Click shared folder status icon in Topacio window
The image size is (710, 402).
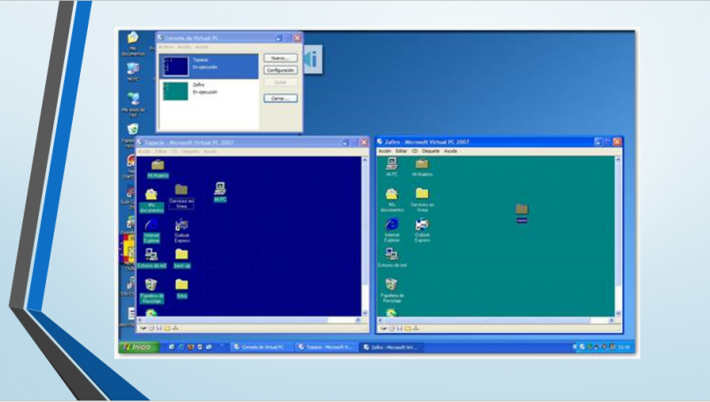(x=167, y=327)
